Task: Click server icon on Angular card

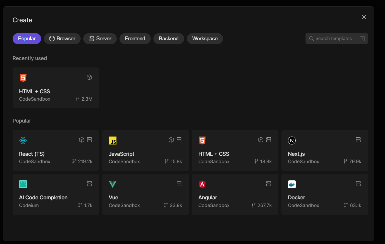Action: pyautogui.click(x=269, y=184)
